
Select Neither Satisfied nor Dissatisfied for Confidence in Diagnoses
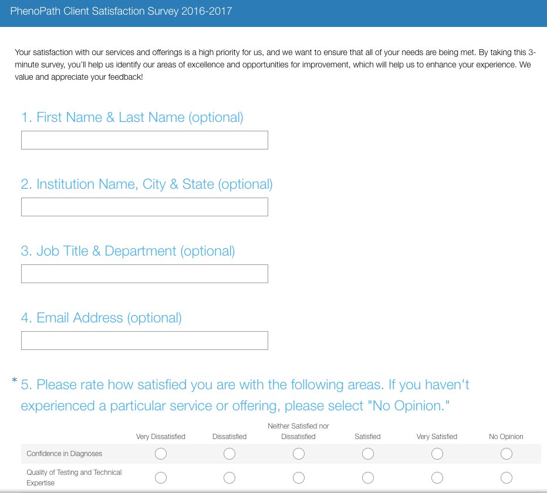click(299, 454)
